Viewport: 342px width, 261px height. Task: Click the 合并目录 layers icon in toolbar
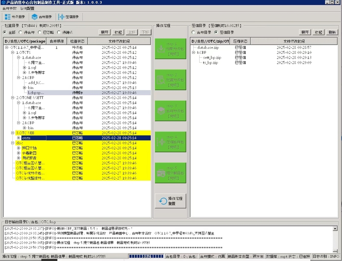tap(35, 17)
